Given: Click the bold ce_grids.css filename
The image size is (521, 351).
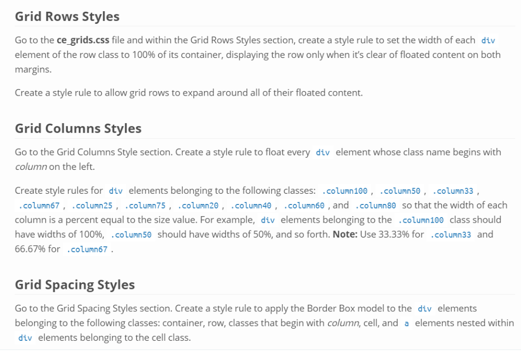Looking at the screenshot, I should point(83,40).
